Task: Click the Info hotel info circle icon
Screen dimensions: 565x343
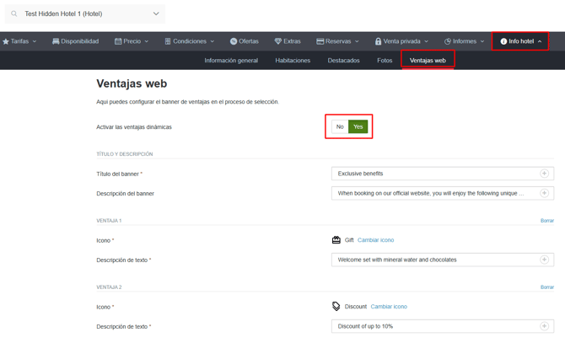Action: (503, 41)
